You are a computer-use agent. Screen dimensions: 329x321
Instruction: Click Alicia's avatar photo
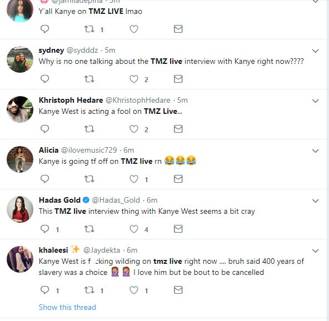[20, 159]
